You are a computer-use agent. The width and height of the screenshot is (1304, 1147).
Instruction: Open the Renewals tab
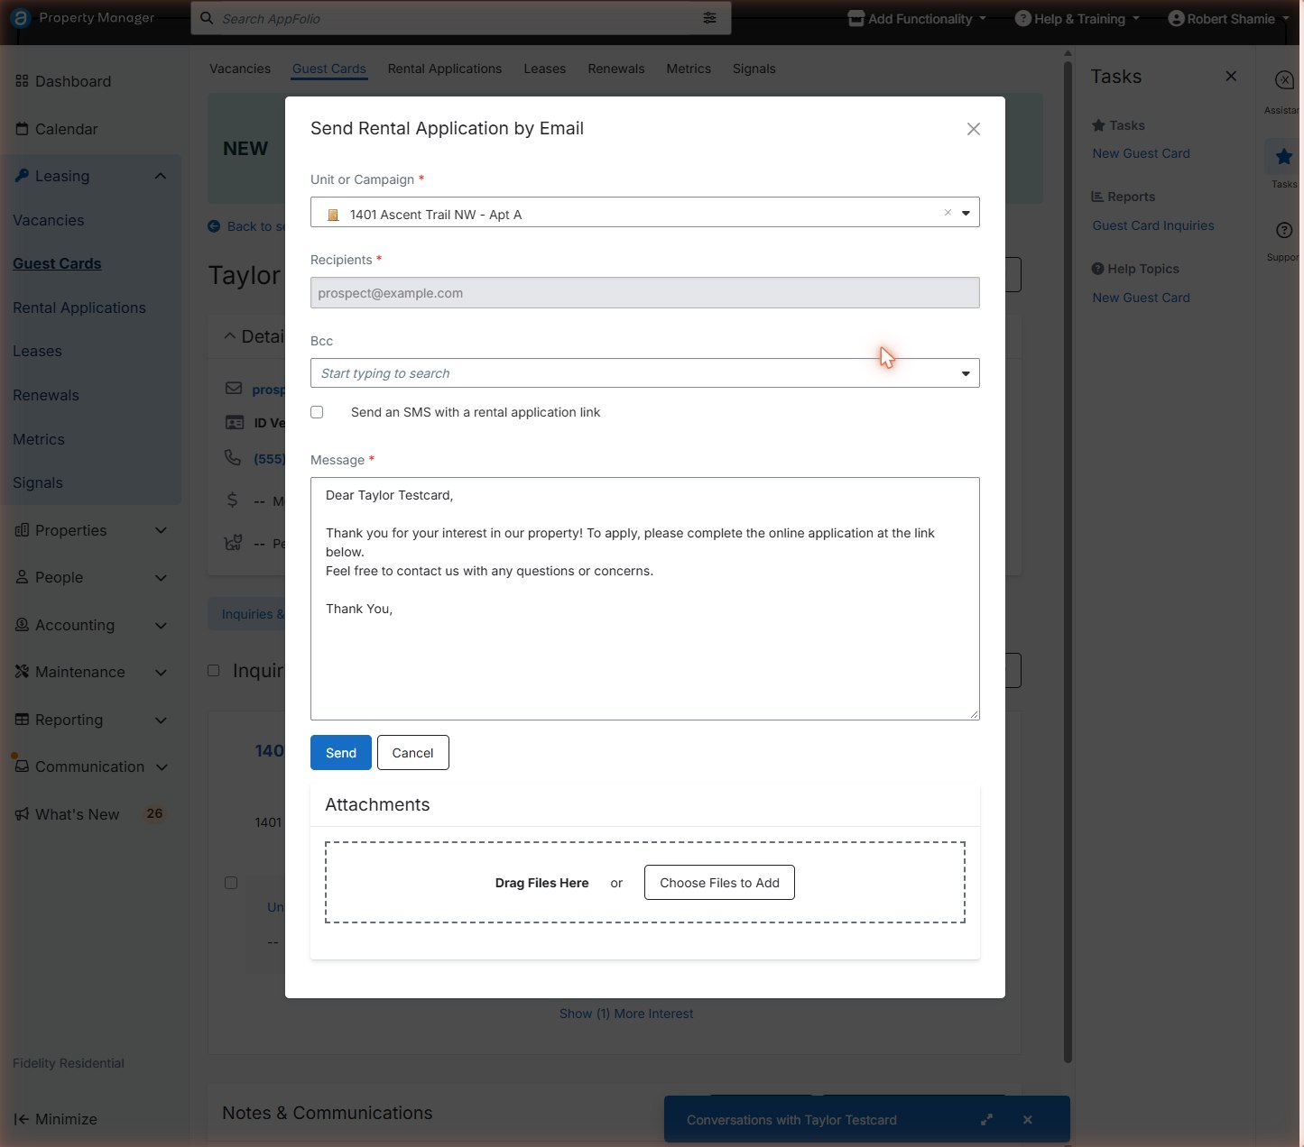(x=616, y=69)
